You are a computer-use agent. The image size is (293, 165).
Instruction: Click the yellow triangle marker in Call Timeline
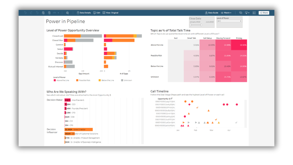point(219,123)
